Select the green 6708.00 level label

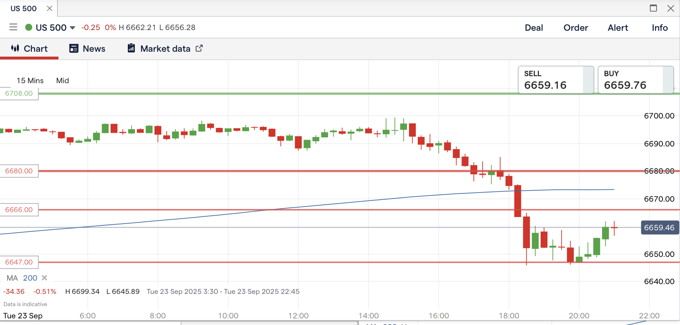pos(19,94)
